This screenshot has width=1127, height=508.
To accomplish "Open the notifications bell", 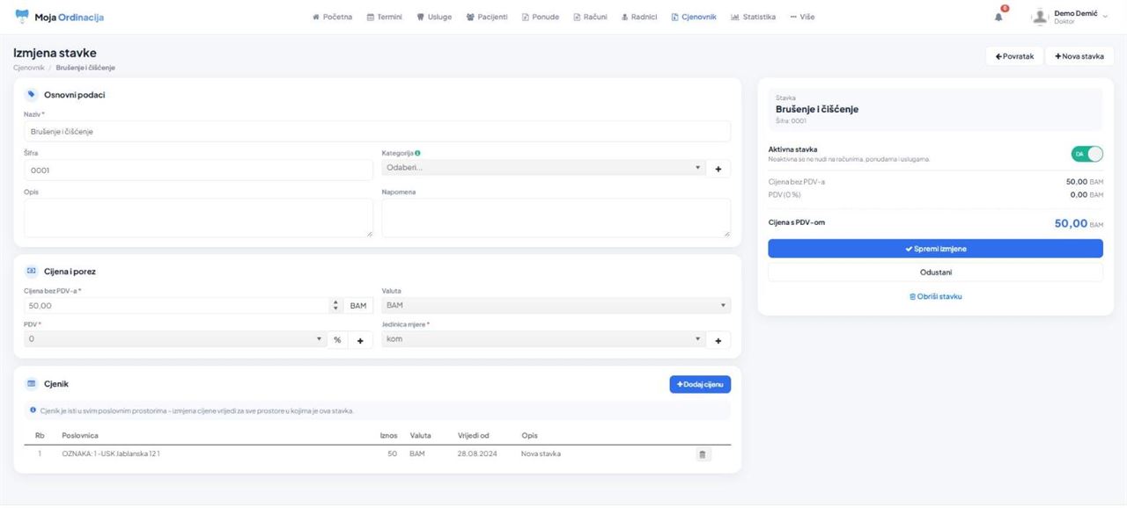I will pos(998,17).
